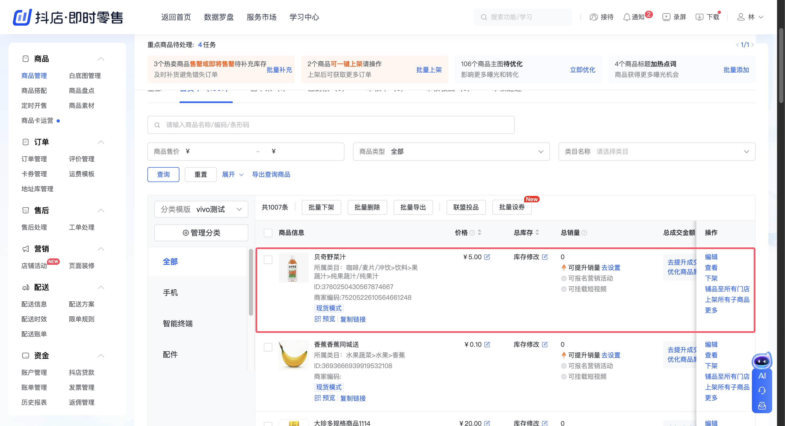
Task: Click the 录屏 screen record icon
Action: click(666, 17)
